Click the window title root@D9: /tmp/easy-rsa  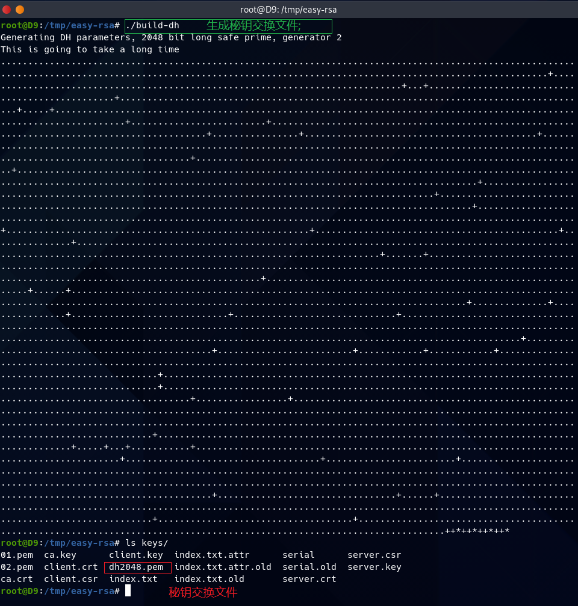[288, 10]
